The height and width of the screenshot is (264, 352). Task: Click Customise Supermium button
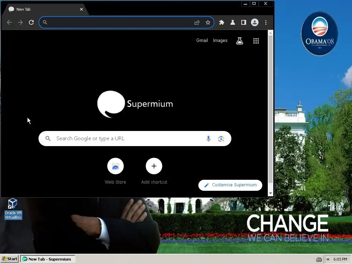coord(230,185)
